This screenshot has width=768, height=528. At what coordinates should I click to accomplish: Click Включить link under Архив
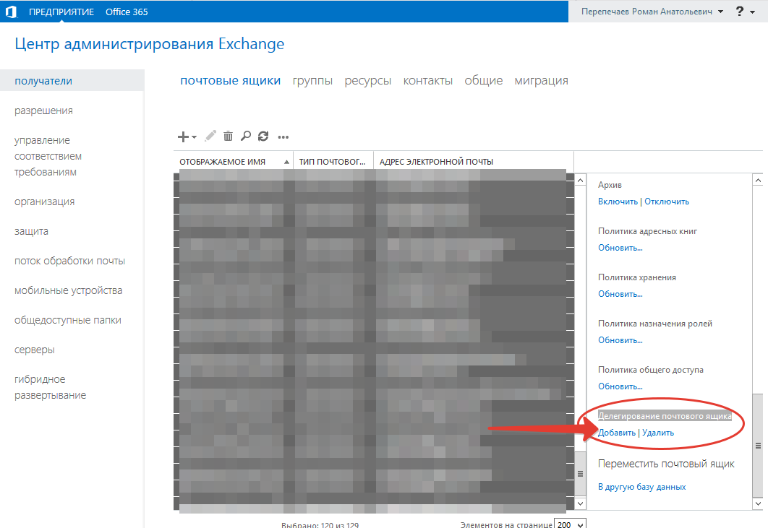(618, 202)
